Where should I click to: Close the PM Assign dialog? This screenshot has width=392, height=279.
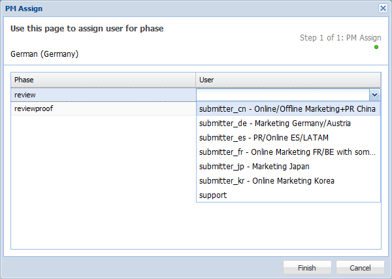pos(383,8)
